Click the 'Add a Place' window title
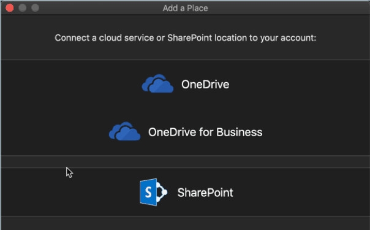 point(185,8)
